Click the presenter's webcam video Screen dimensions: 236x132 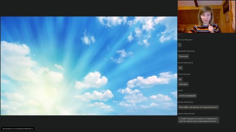[x=206, y=16]
